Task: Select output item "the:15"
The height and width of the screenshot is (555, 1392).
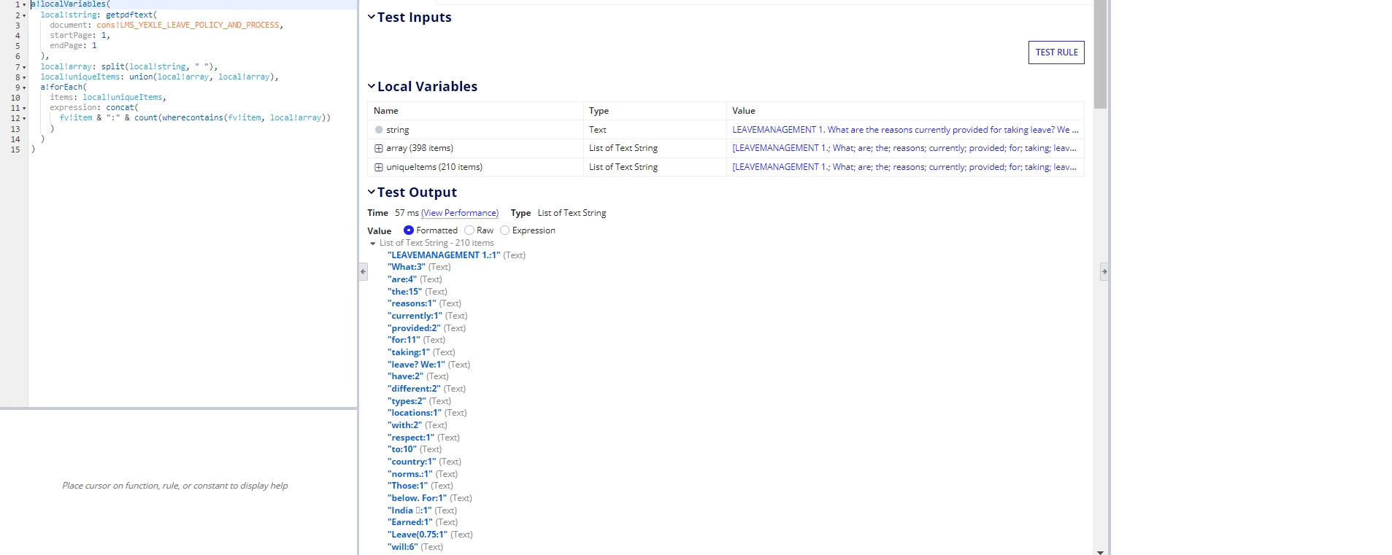Action: [405, 292]
